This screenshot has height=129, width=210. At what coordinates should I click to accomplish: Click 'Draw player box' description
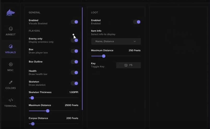click(38, 53)
